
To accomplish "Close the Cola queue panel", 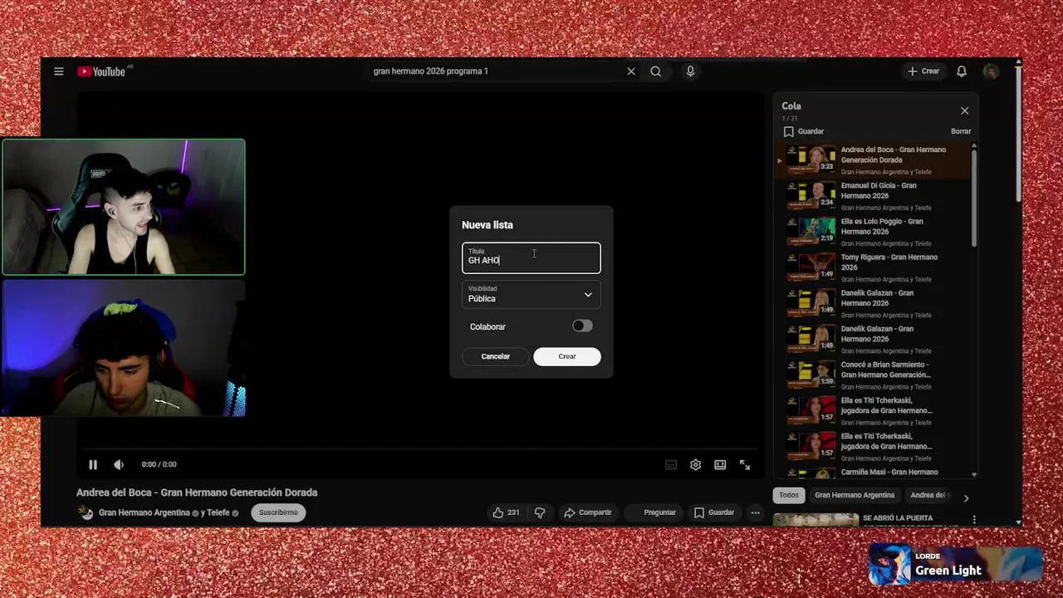I will [x=964, y=110].
